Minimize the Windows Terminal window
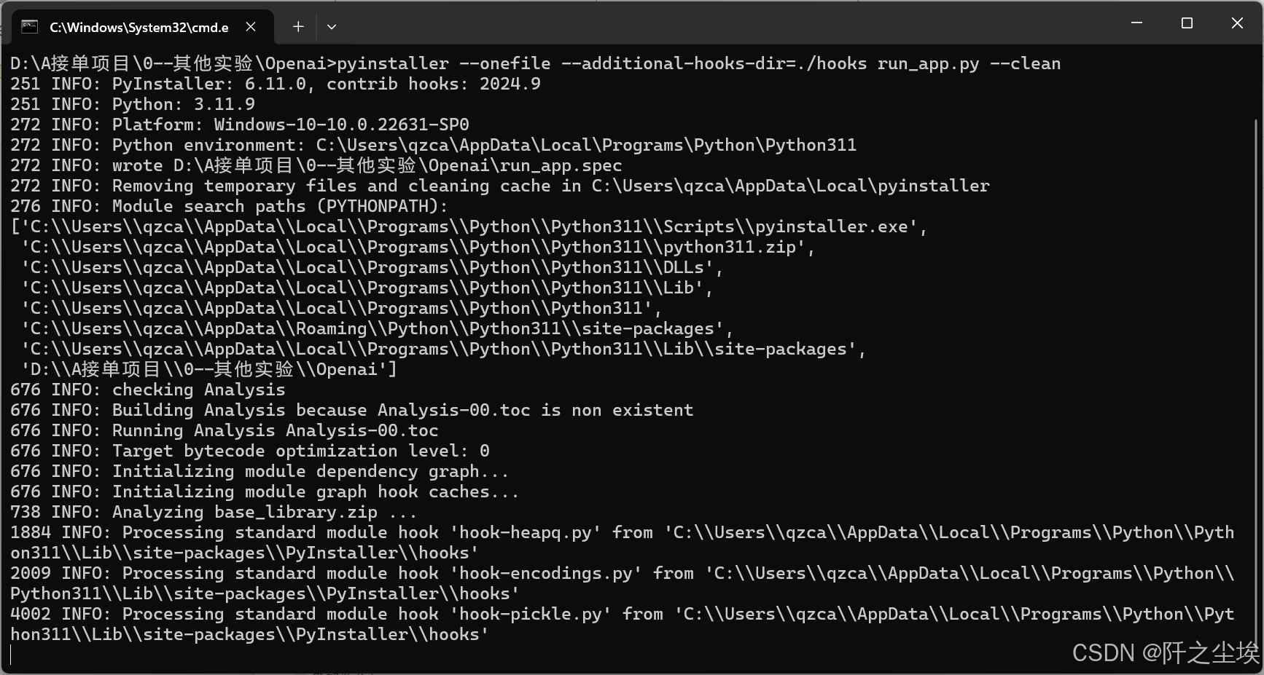The width and height of the screenshot is (1264, 675). click(x=1137, y=23)
